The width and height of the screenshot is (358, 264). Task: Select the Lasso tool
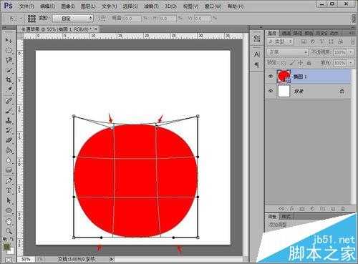coord(9,60)
